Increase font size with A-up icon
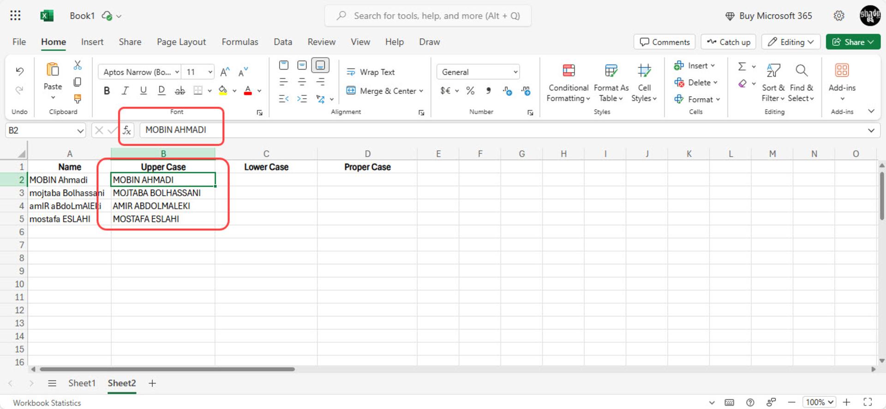 225,72
